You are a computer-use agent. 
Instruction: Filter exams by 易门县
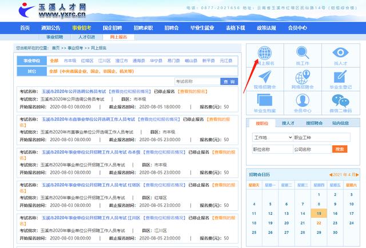pos(174,61)
